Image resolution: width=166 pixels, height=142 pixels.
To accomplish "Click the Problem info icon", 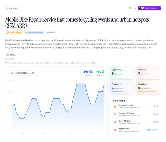I will (x=146, y=70).
